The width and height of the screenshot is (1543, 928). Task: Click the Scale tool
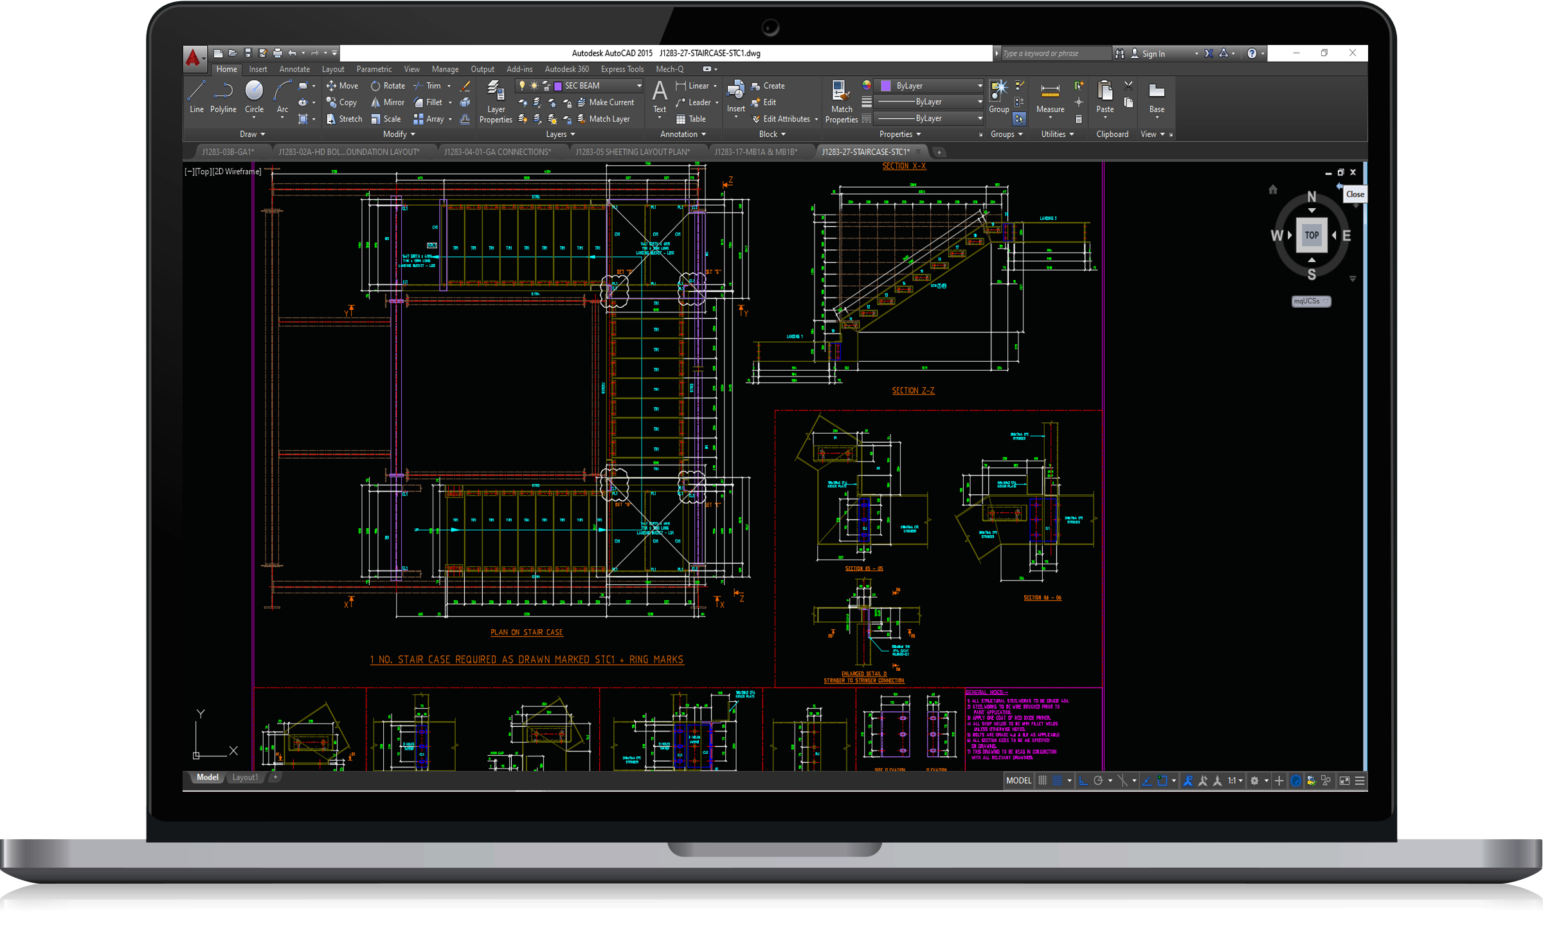386,119
